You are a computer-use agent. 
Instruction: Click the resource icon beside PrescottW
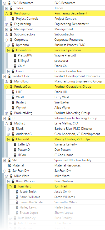(15, 55)
